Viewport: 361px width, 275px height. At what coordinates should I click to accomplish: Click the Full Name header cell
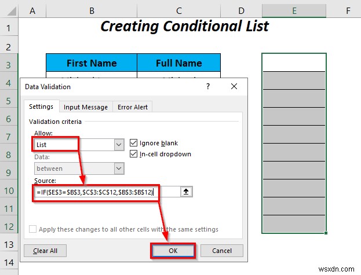tap(179, 63)
